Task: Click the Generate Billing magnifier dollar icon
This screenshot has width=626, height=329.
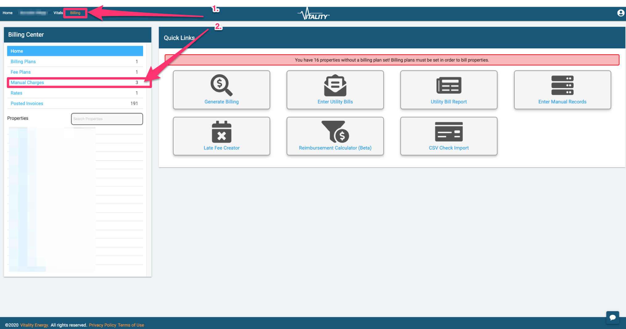Action: pyautogui.click(x=221, y=85)
